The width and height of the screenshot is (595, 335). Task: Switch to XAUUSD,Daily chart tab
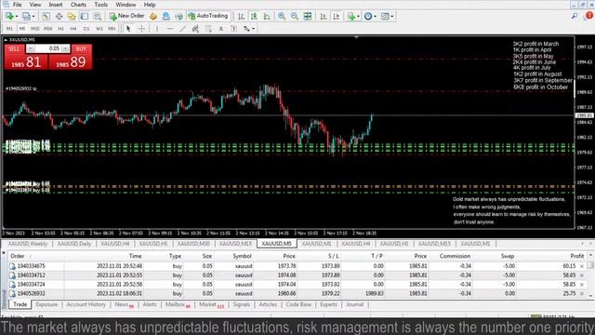(74, 244)
